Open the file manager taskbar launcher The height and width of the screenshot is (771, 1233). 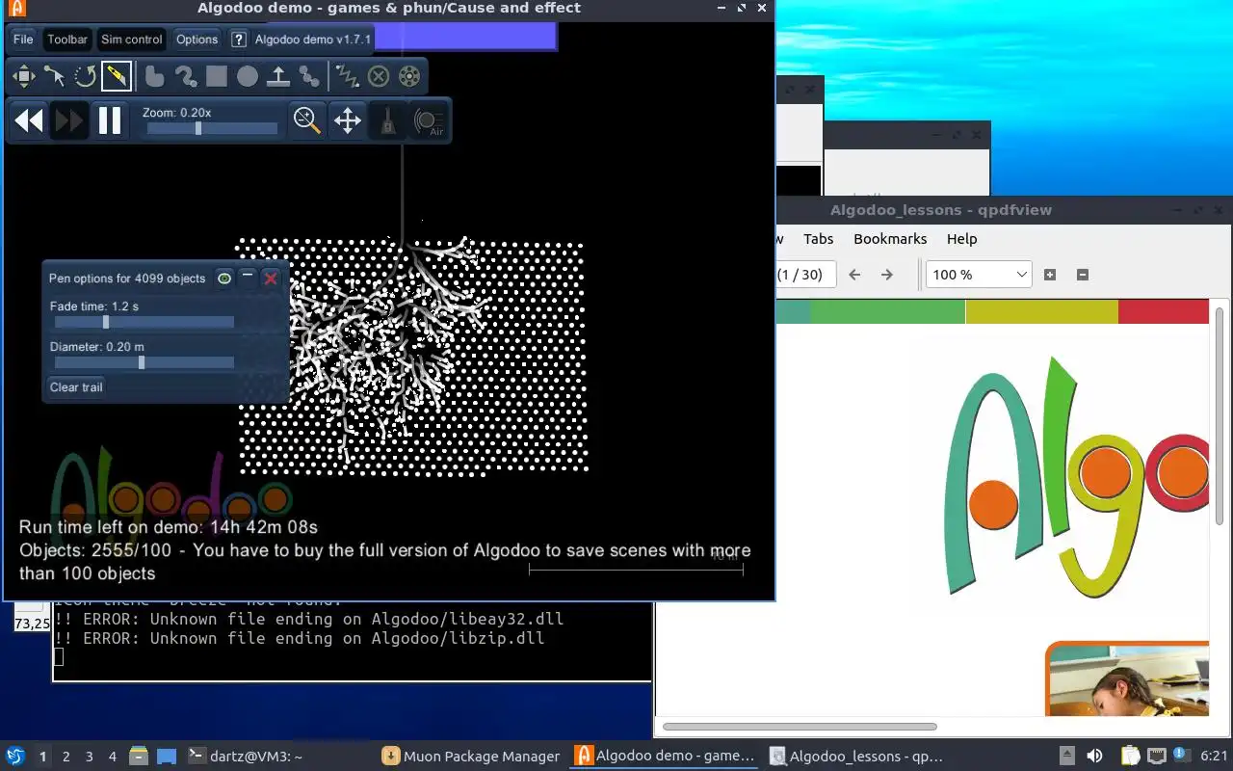[139, 756]
